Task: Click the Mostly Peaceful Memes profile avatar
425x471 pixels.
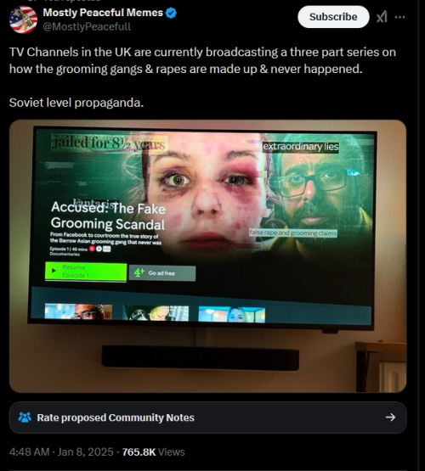Action: pyautogui.click(x=23, y=20)
